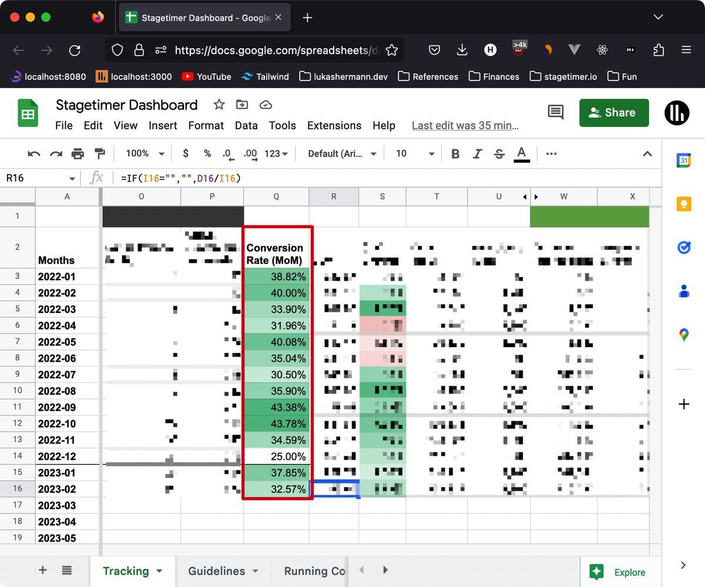Toggle strikethrough formatting
Screen dimensions: 705x587
point(499,154)
